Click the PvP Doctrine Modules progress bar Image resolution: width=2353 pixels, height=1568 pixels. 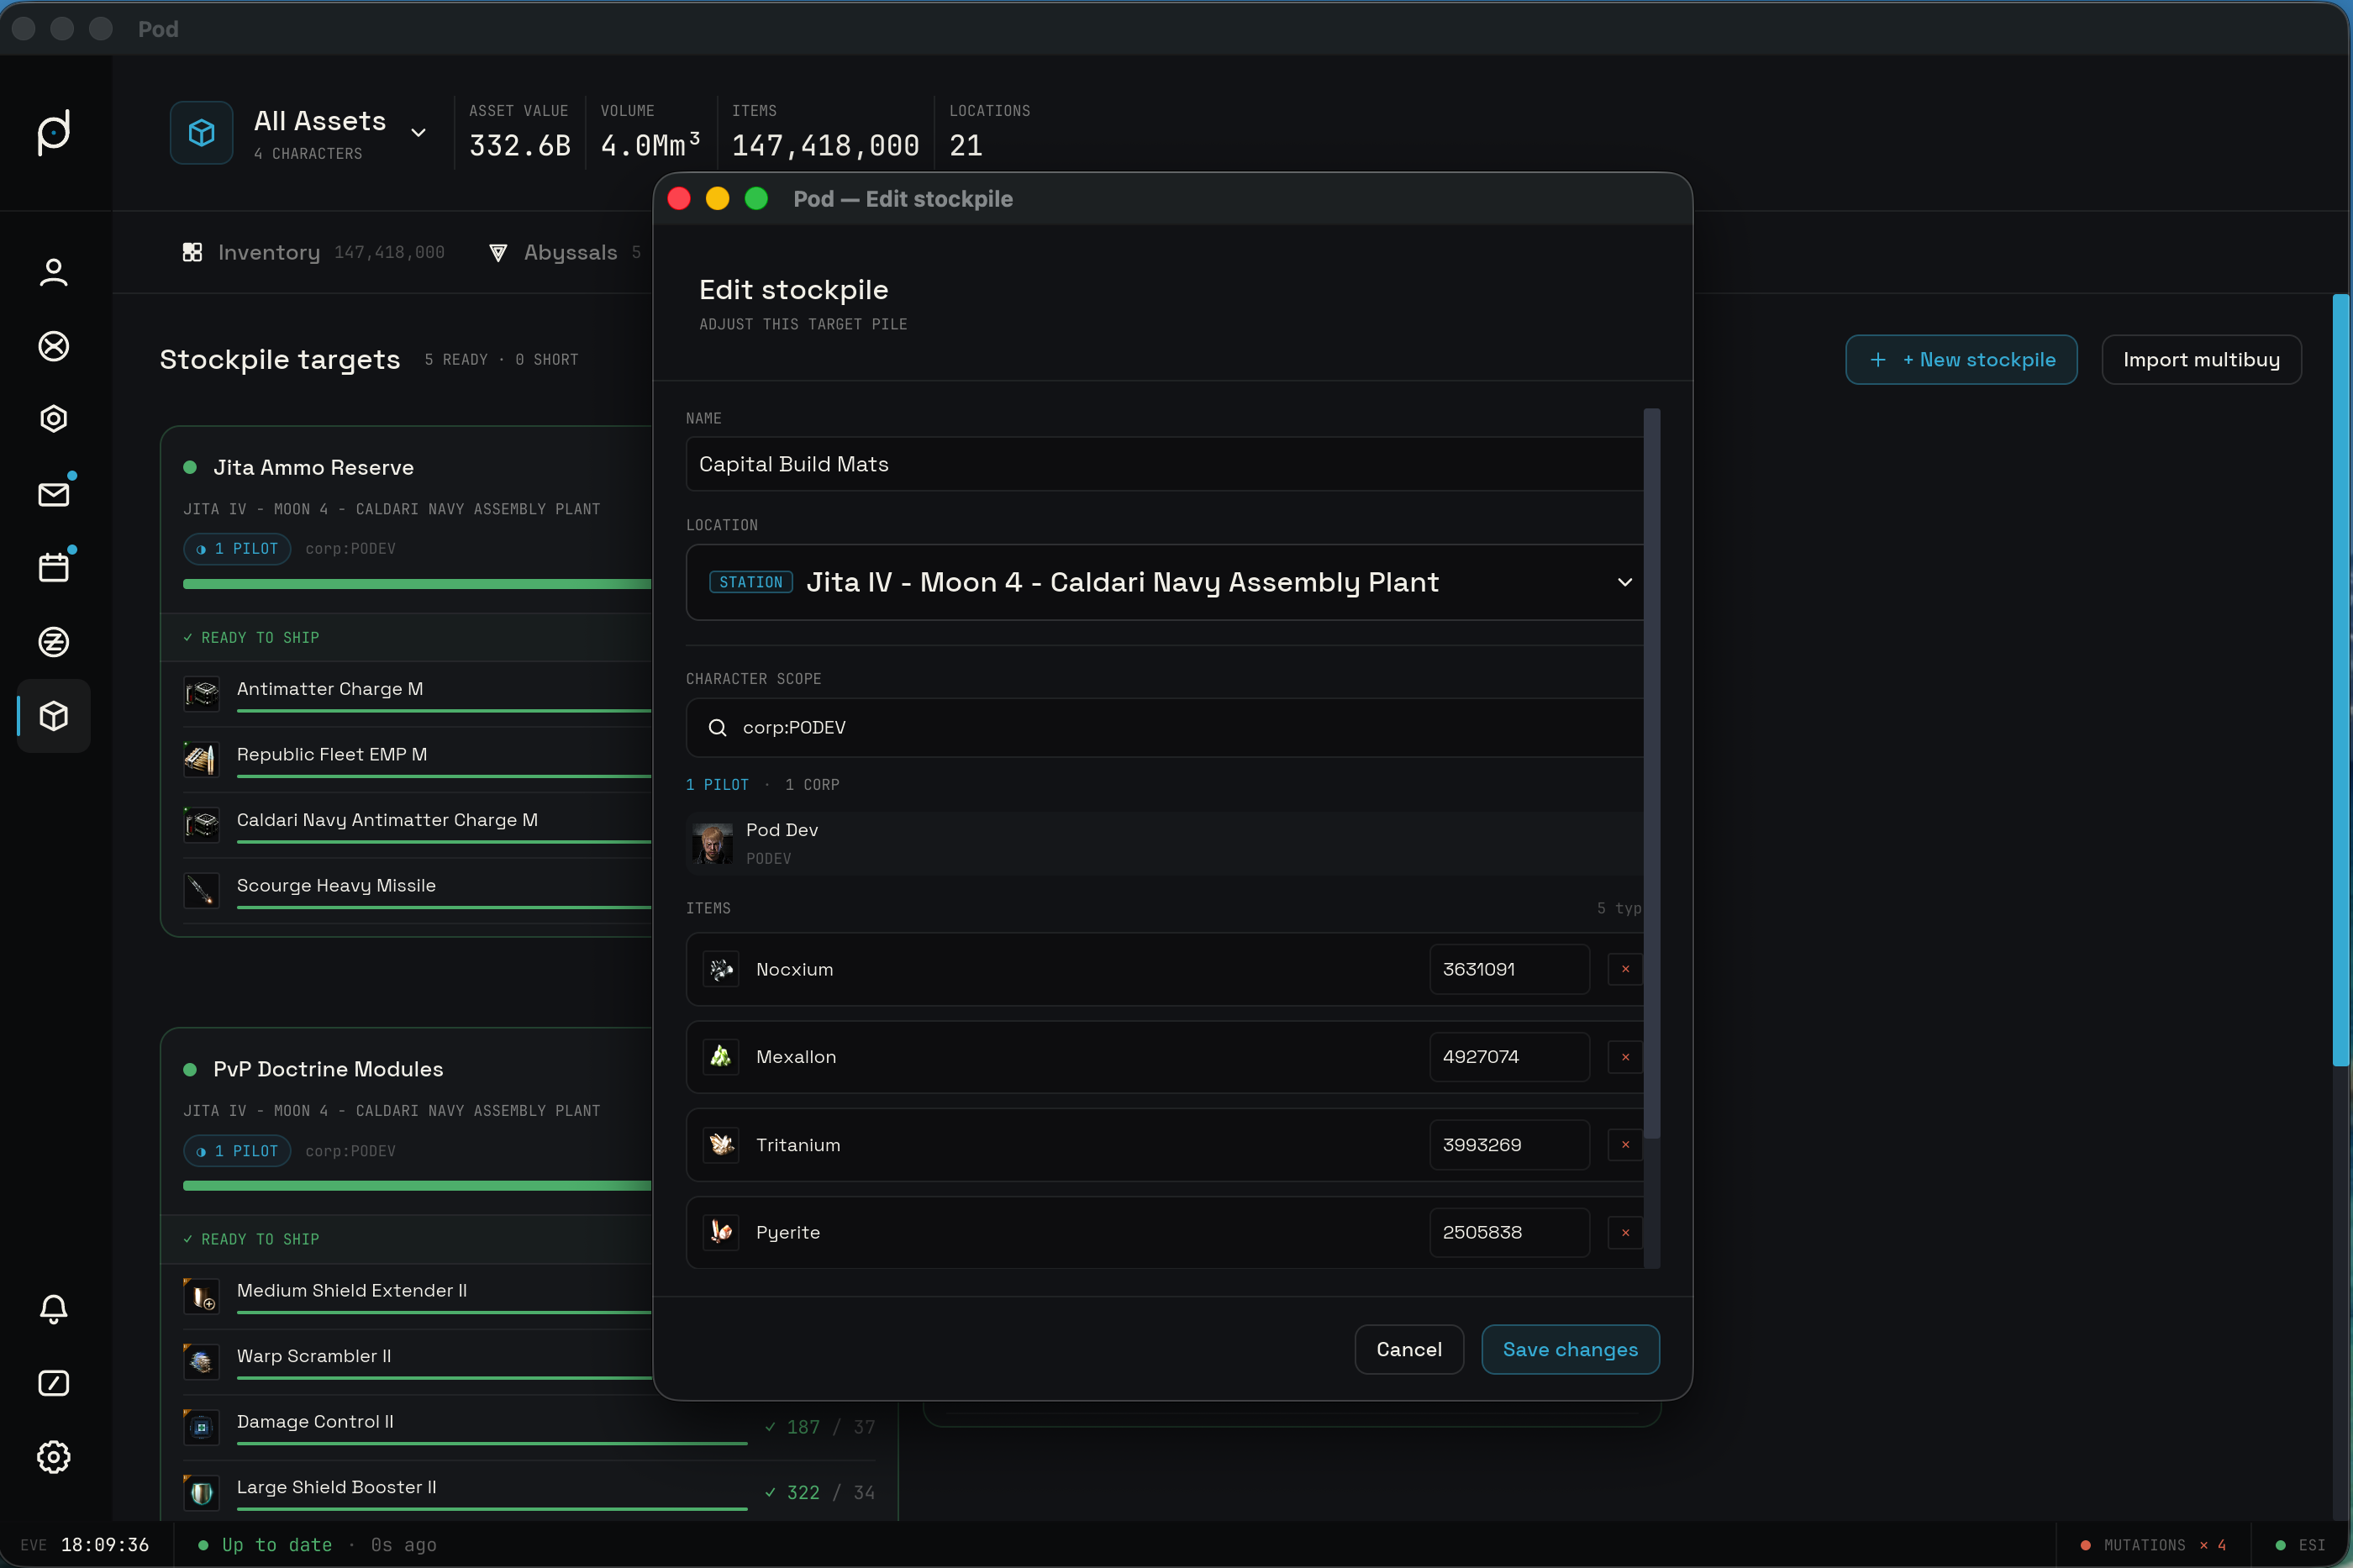click(x=417, y=1186)
